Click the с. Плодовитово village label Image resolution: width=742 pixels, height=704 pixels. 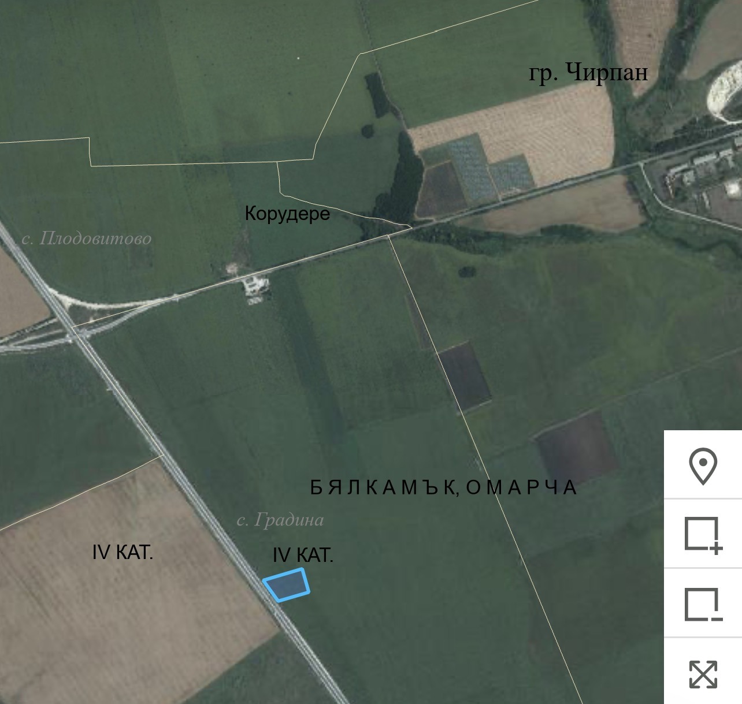tap(87, 238)
